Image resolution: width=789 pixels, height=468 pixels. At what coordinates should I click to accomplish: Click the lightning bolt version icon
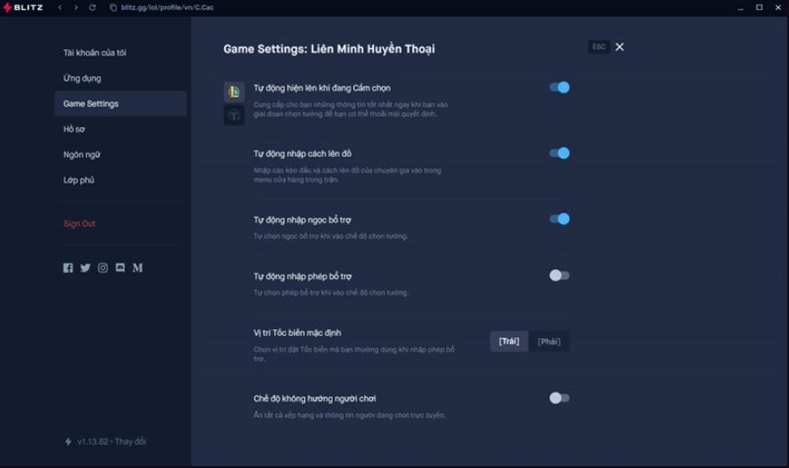[68, 442]
